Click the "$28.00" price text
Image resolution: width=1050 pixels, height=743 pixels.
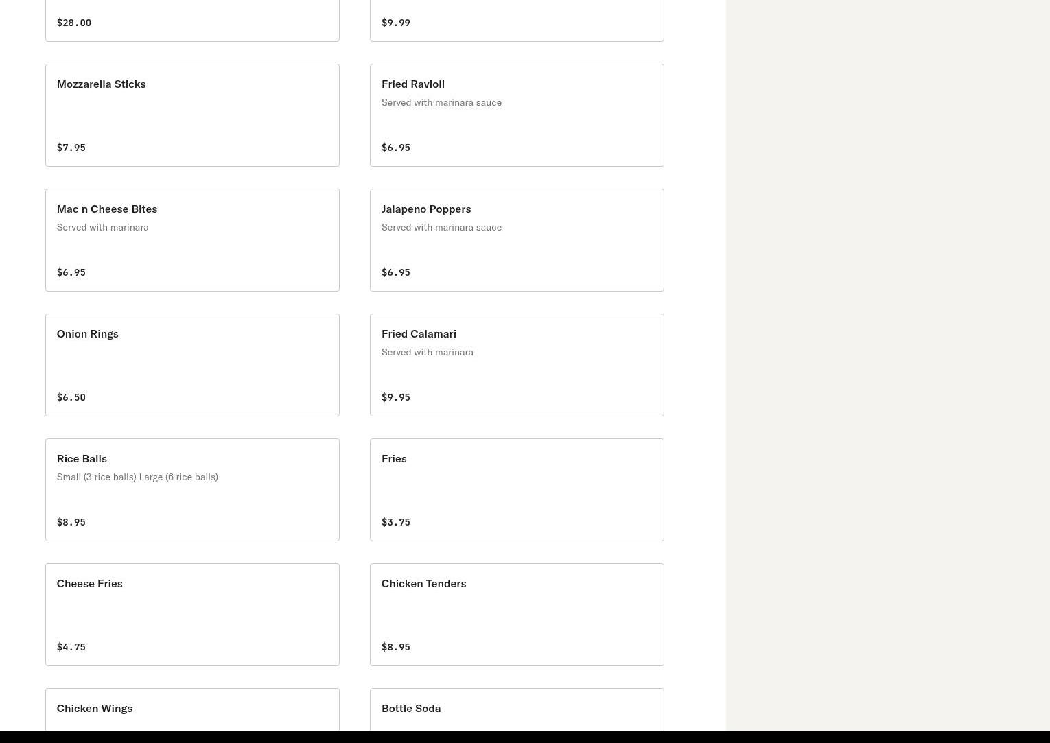point(74,23)
